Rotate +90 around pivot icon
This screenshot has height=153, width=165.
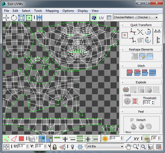[148, 31]
